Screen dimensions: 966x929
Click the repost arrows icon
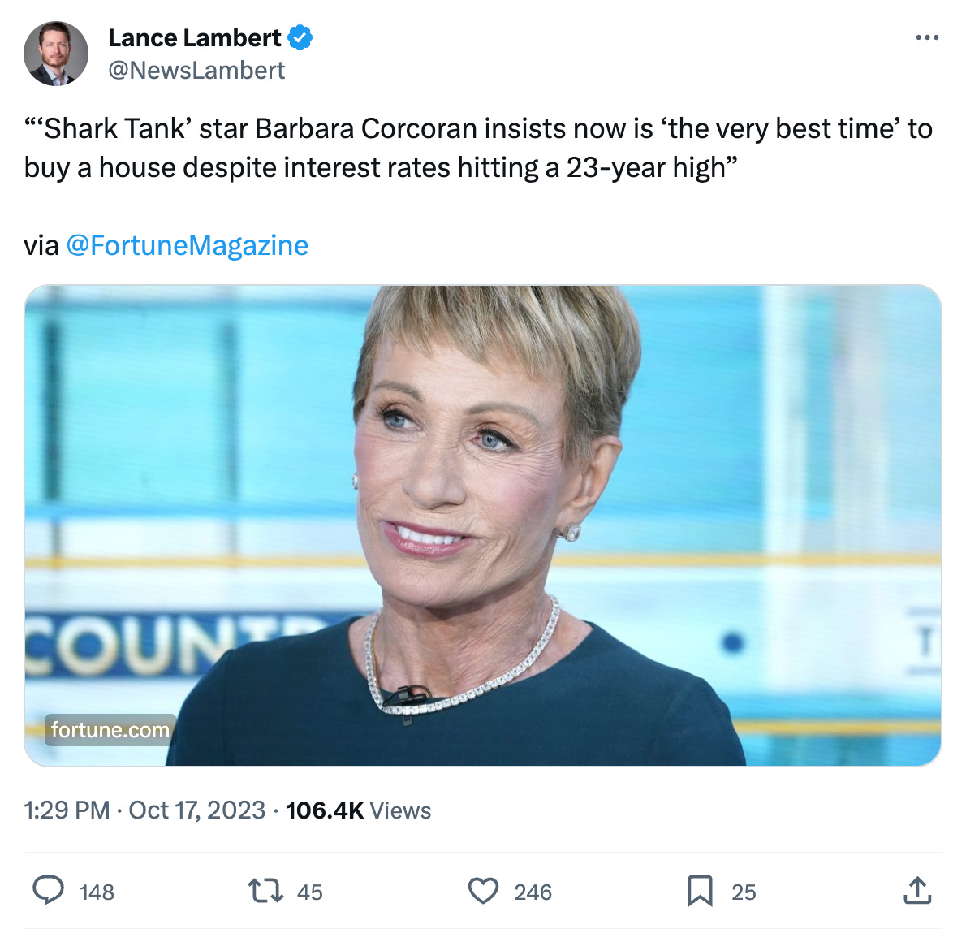click(x=265, y=891)
